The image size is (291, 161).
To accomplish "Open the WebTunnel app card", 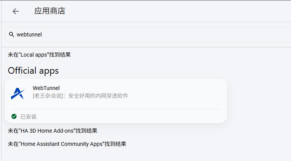I will pyautogui.click(x=116, y=101).
